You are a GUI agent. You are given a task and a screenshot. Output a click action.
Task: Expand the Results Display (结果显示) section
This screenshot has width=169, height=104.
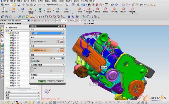(47, 75)
